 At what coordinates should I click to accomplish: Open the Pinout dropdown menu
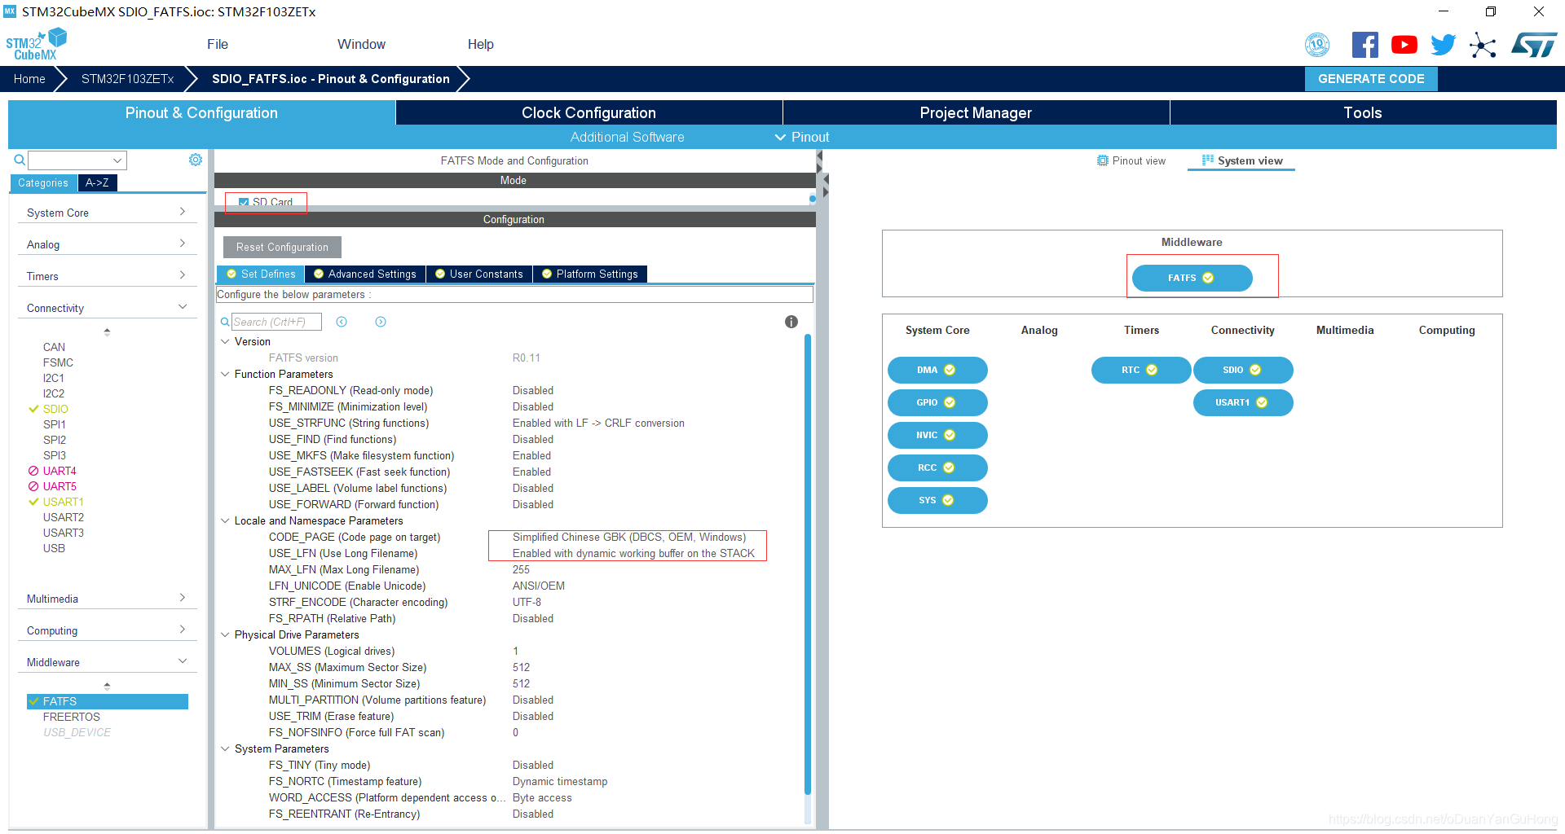802,137
